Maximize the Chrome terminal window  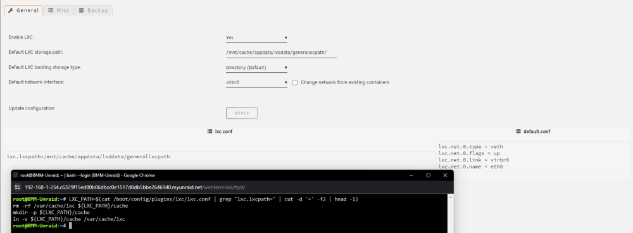pos(429,175)
